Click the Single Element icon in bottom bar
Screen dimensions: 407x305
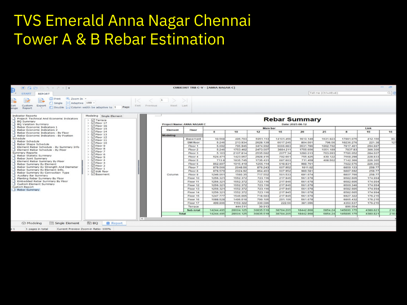[51, 223]
